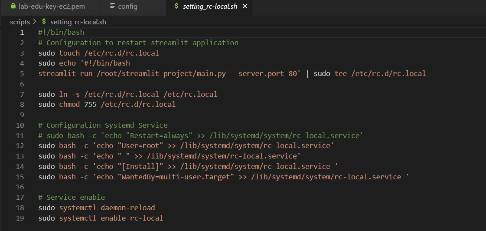Click line number 8 in the gutter
486x231 pixels.
tap(22, 105)
